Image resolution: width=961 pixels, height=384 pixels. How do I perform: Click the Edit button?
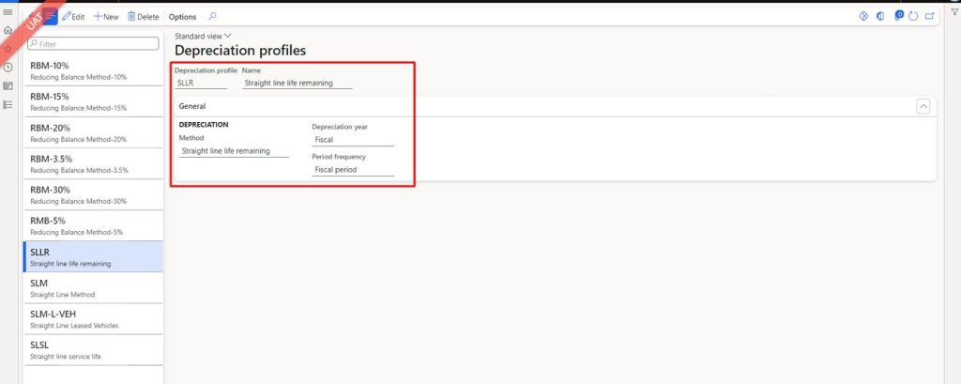[73, 17]
